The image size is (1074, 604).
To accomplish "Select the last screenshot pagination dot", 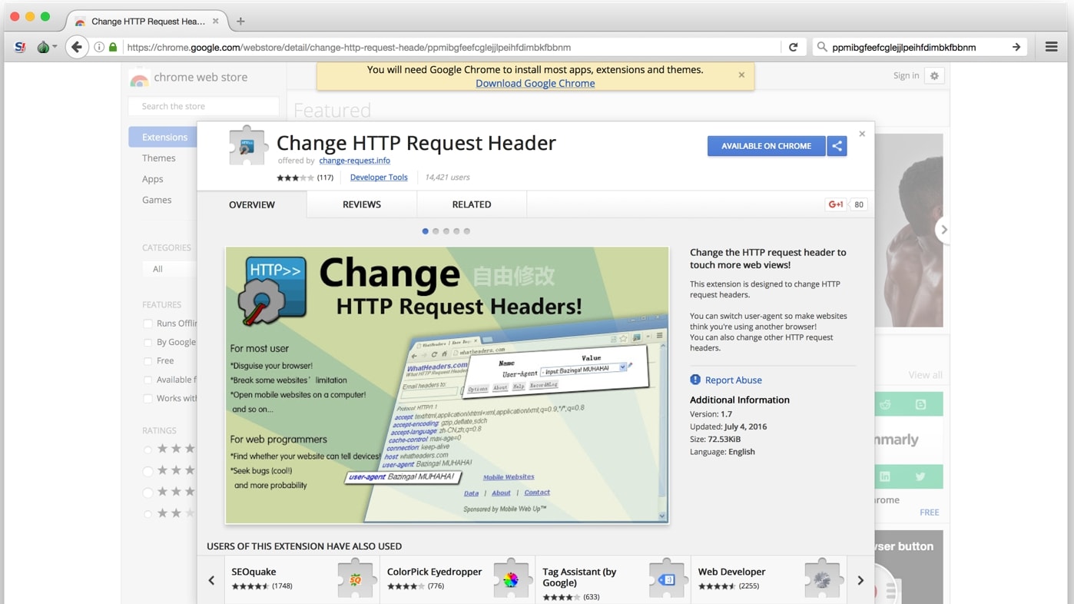I will click(467, 231).
